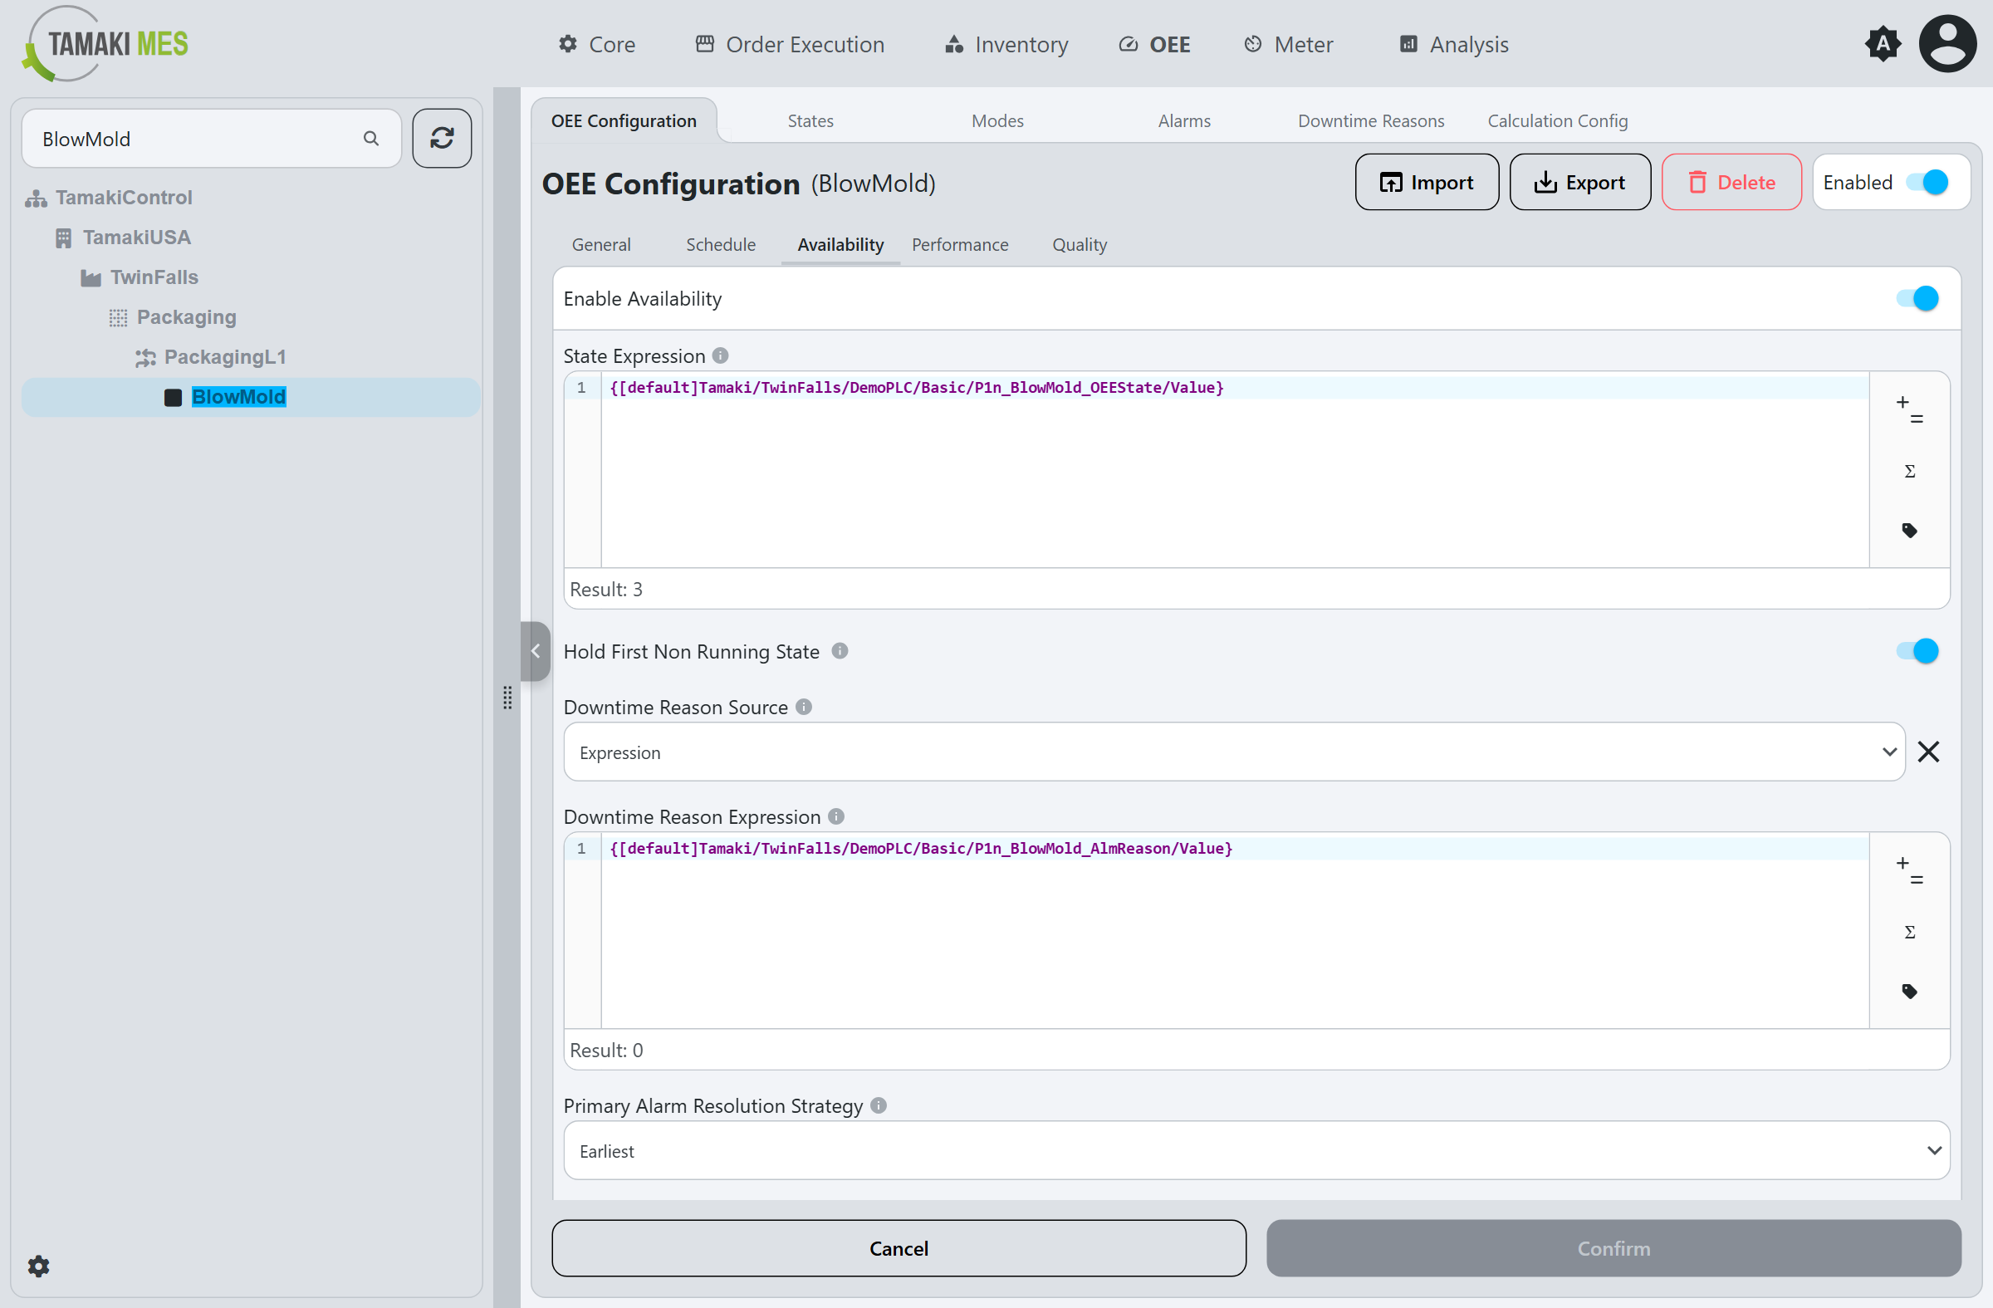Image resolution: width=1993 pixels, height=1308 pixels.
Task: Switch to the States tab
Action: pyautogui.click(x=810, y=120)
